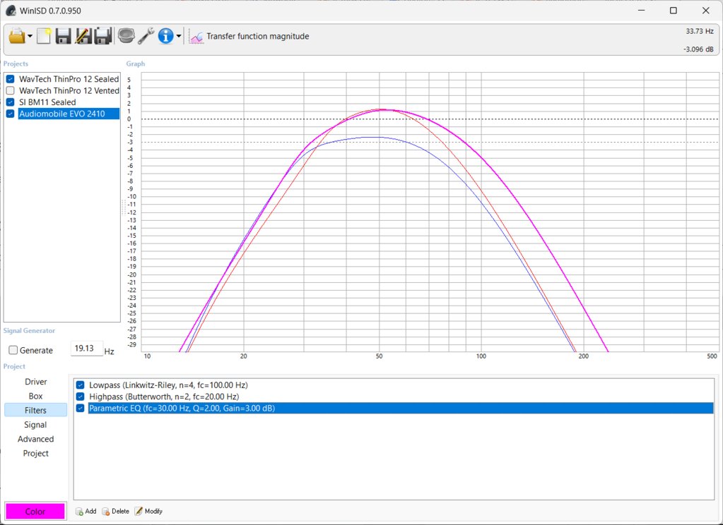Click the blue info icon
The height and width of the screenshot is (525, 723).
165,36
